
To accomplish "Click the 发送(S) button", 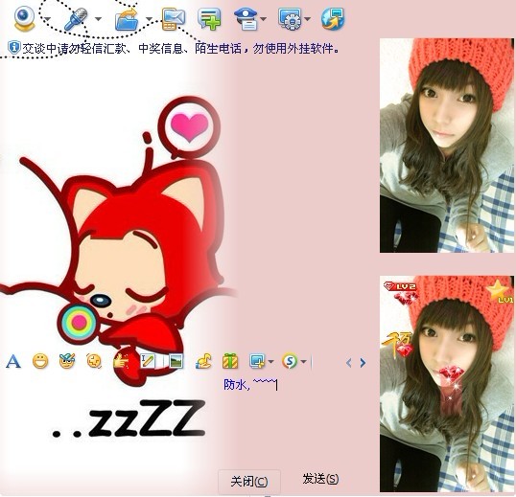I will (x=320, y=479).
